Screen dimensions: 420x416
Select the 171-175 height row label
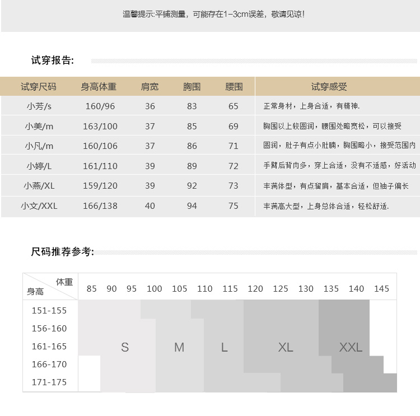click(49, 382)
